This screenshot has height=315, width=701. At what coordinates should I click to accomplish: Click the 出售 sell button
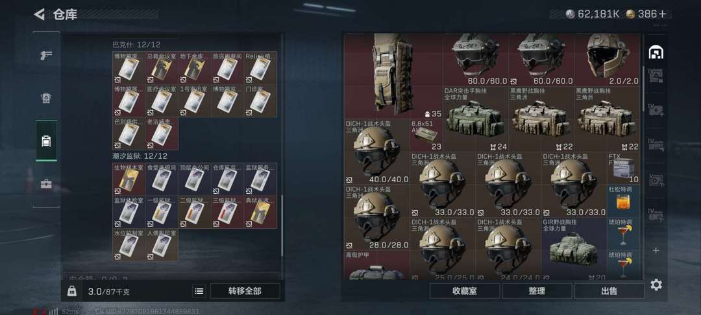pos(609,292)
